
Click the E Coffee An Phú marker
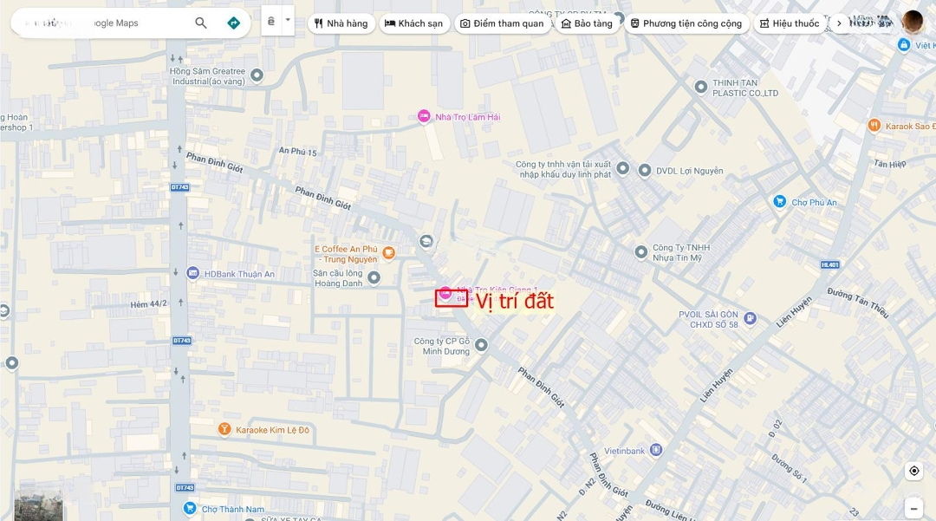(389, 253)
